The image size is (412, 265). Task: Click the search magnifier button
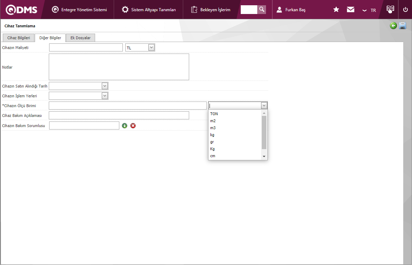(x=261, y=9)
